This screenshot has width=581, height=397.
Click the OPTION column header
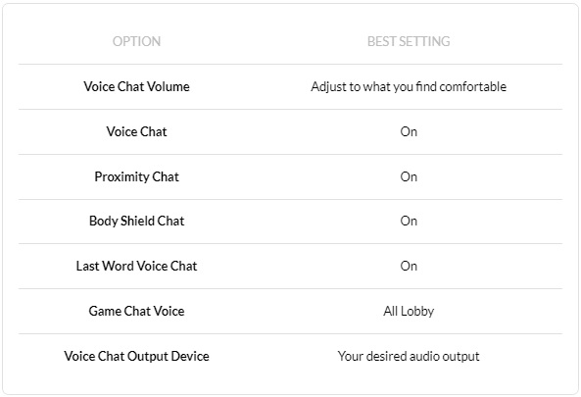(136, 41)
